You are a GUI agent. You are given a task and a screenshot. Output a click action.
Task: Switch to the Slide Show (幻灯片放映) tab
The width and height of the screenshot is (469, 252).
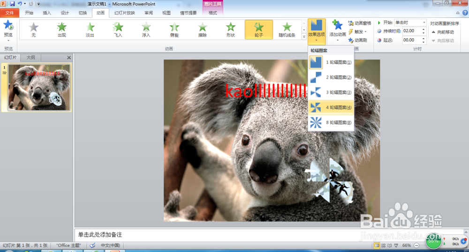(x=125, y=13)
